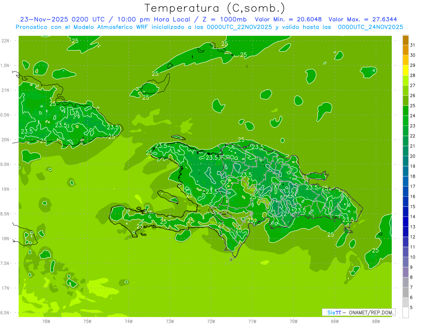Pick the white swatch below value 5
This screenshot has height=326, width=422.
405,313
